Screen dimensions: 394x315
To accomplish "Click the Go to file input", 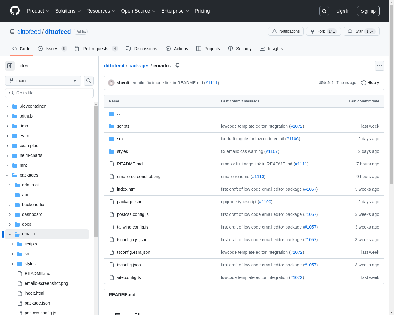I will (49, 93).
